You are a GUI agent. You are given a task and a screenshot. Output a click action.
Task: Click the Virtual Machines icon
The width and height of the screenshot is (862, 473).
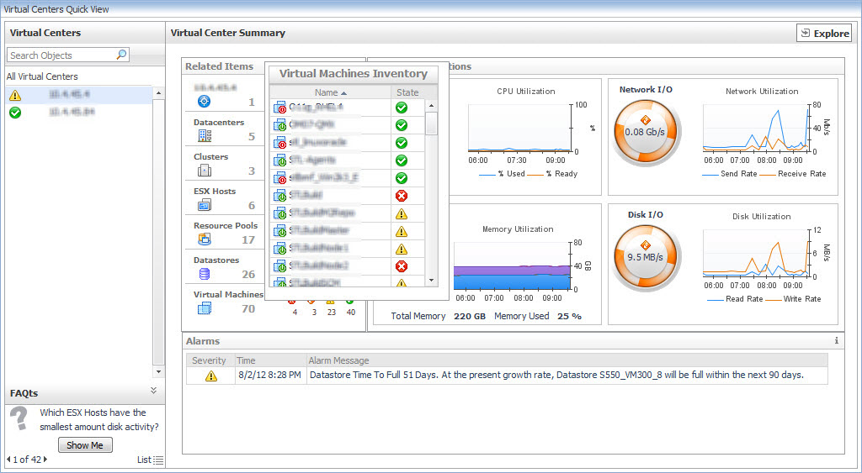(204, 308)
